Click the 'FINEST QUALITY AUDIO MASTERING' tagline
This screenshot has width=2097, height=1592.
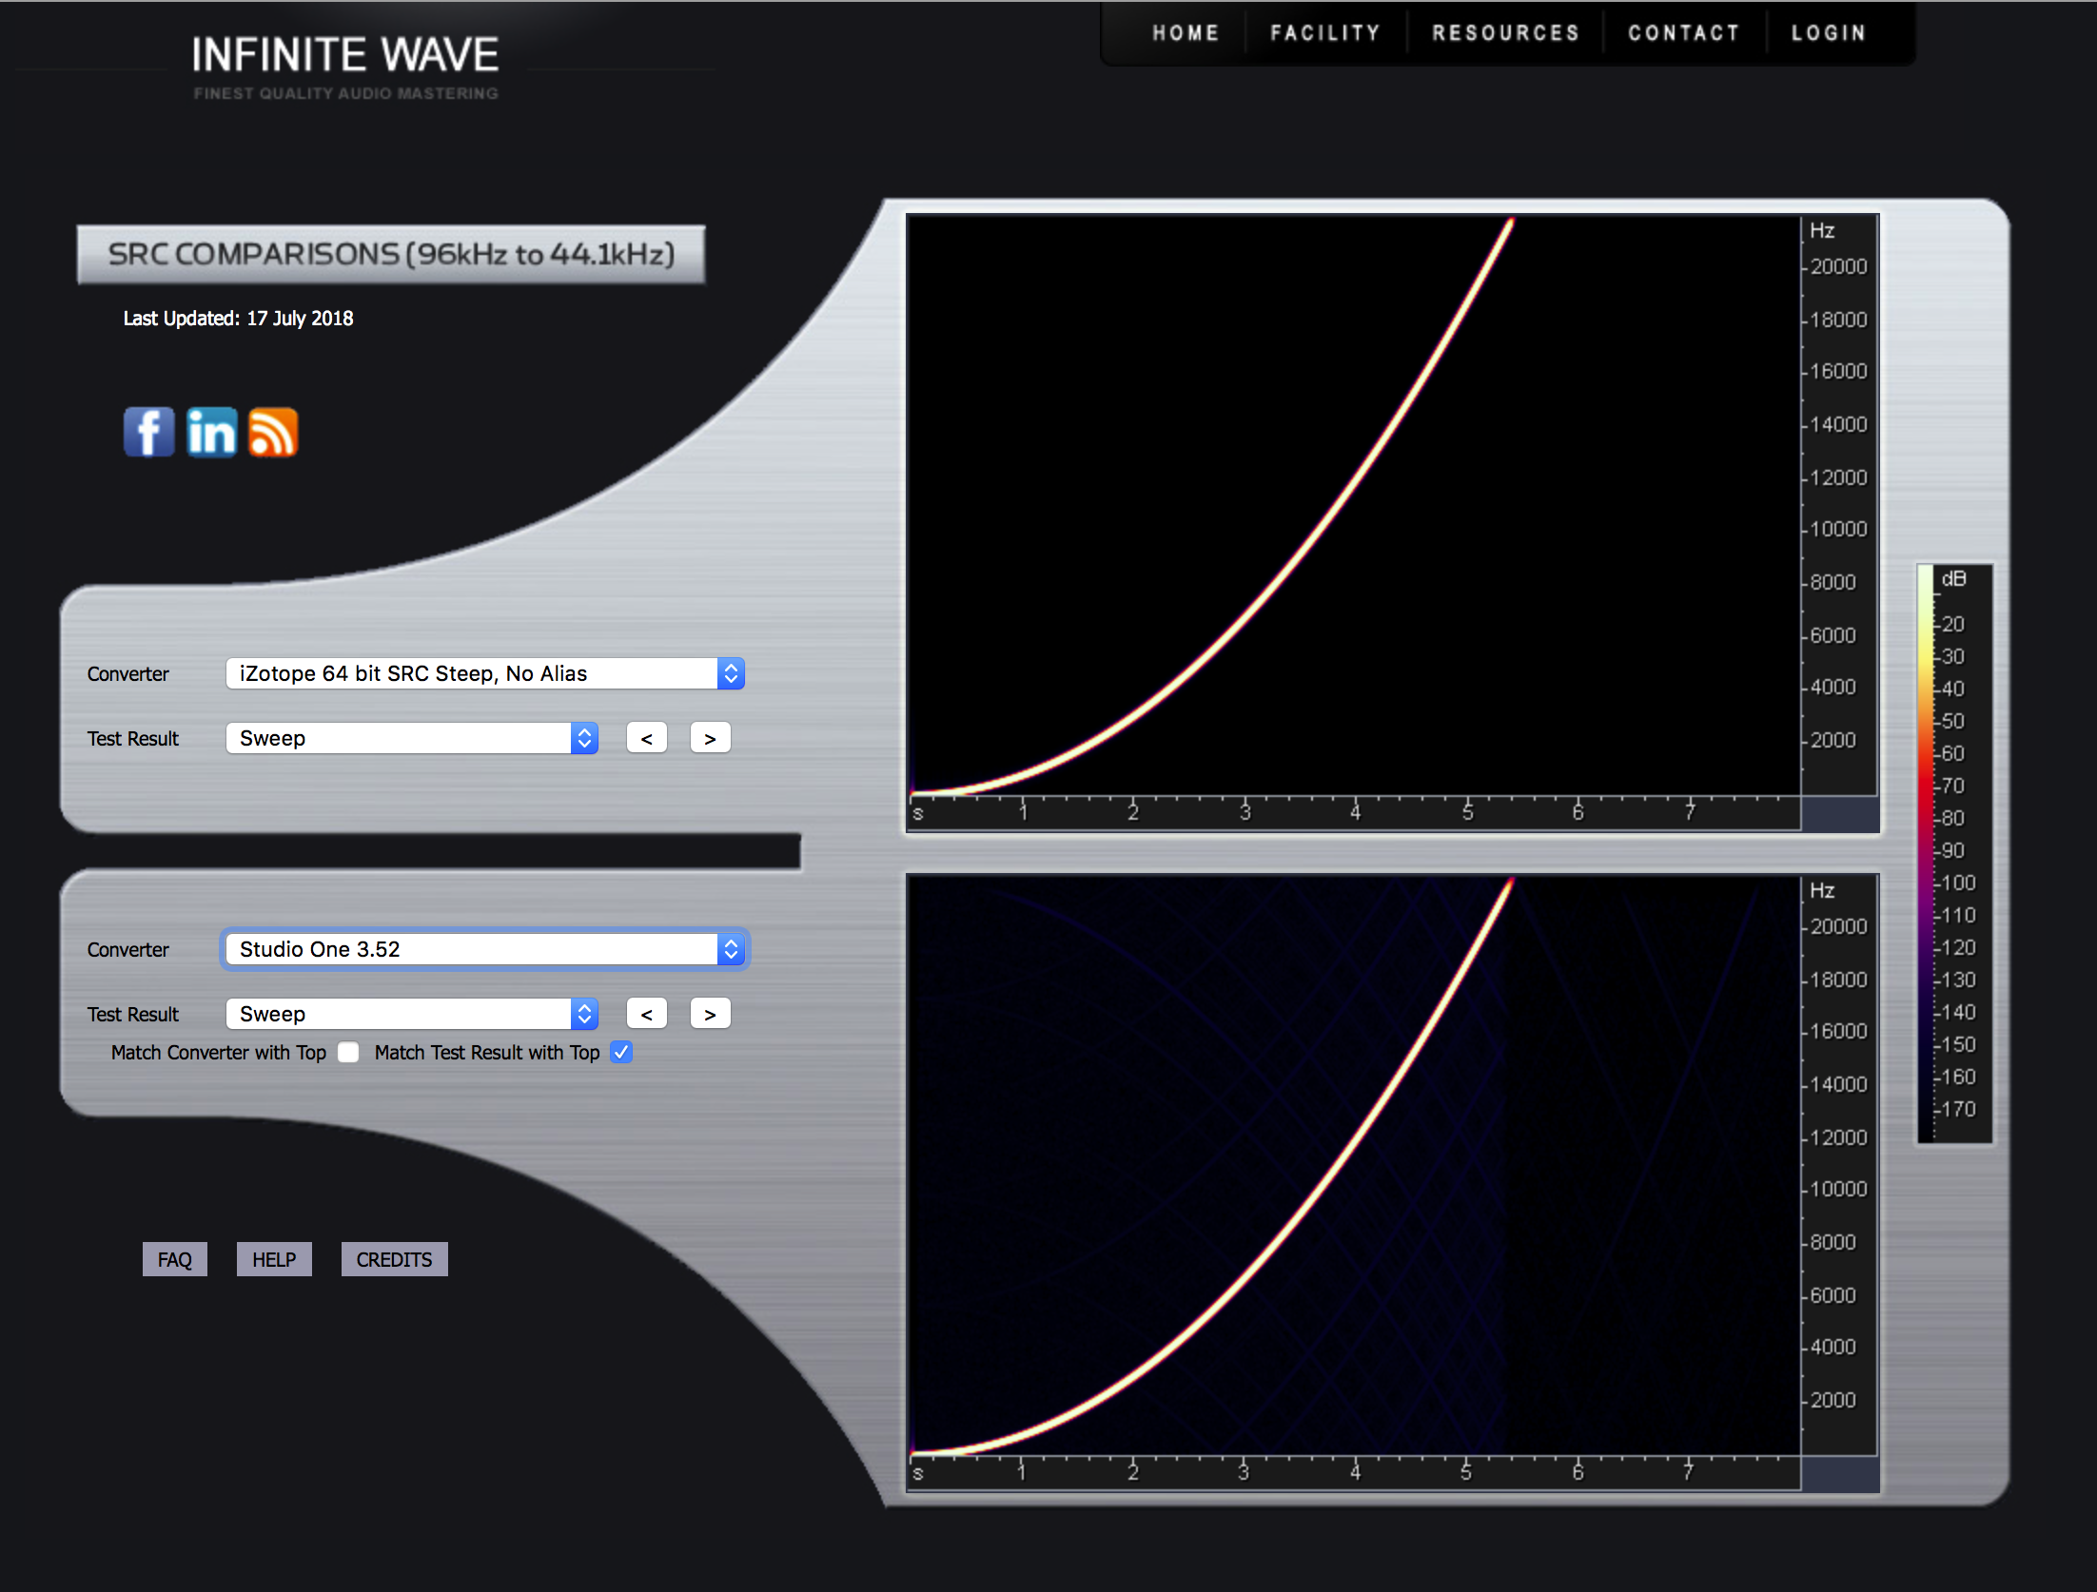pos(346,93)
